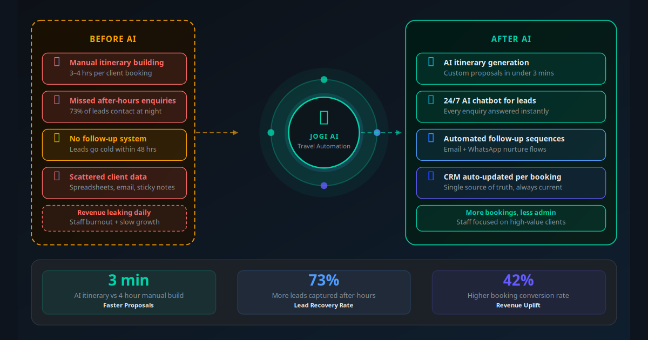Click the 42% statistic

(x=518, y=281)
